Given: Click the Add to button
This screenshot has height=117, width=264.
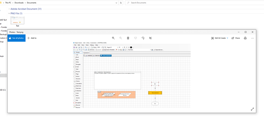Looking at the screenshot, I should pyautogui.click(x=32, y=38).
